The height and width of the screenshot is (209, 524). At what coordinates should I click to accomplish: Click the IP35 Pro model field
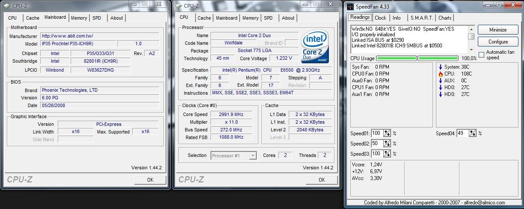click(77, 44)
